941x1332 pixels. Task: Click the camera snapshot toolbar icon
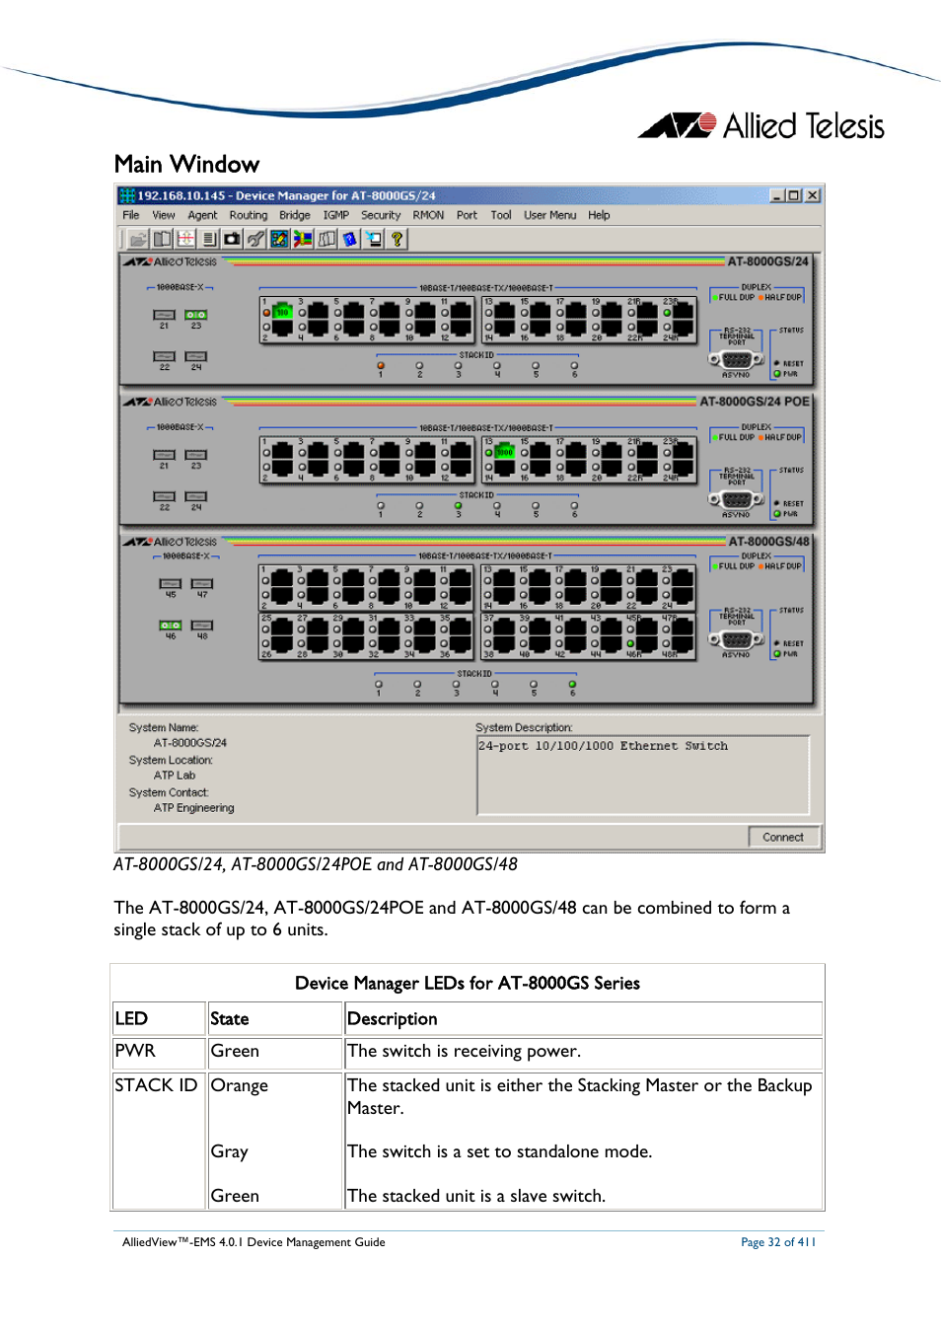tap(233, 239)
